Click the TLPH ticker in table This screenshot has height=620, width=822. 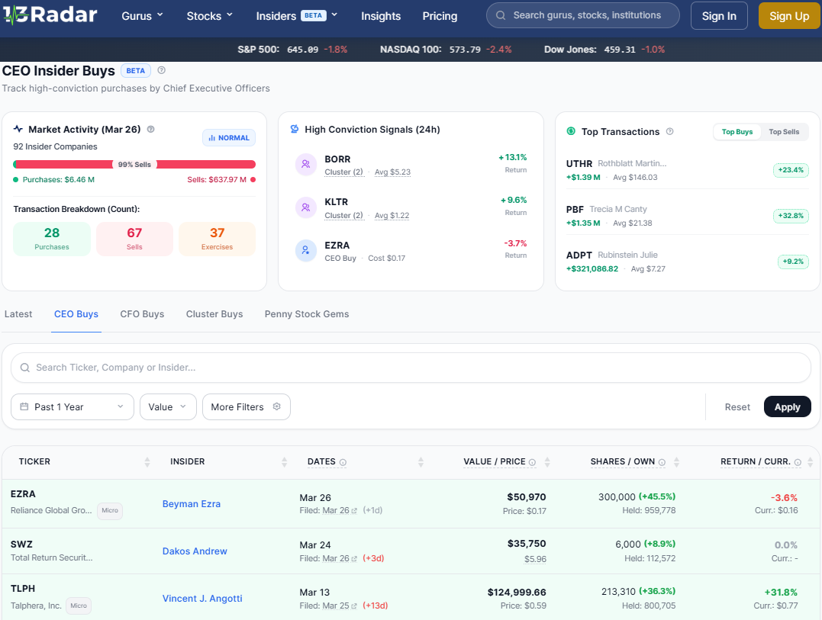point(23,589)
